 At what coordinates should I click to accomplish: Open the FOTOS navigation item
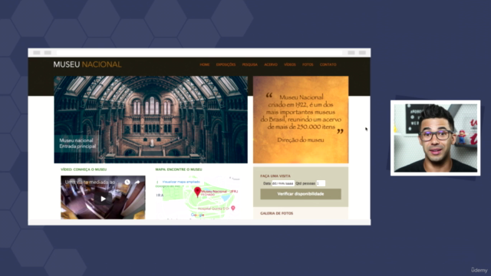(x=308, y=64)
